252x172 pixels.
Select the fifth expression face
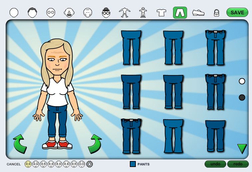coord(59,164)
